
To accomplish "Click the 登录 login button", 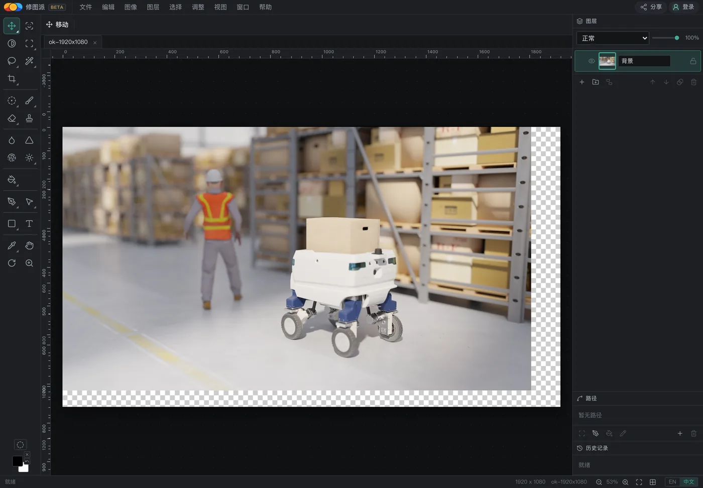I will coord(683,7).
